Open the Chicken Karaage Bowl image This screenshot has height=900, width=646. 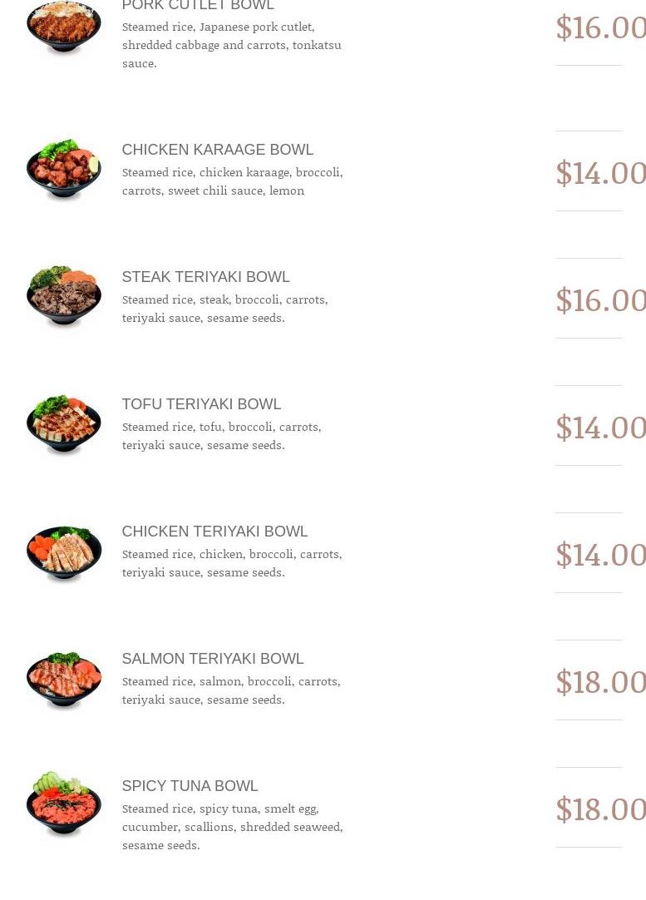63,170
